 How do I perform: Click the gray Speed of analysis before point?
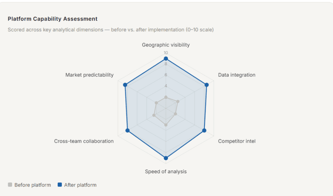(x=166, y=125)
